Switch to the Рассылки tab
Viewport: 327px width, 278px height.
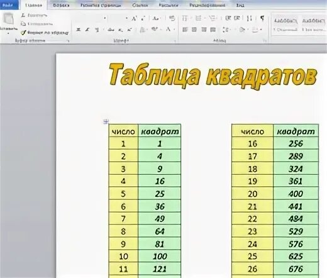169,5
